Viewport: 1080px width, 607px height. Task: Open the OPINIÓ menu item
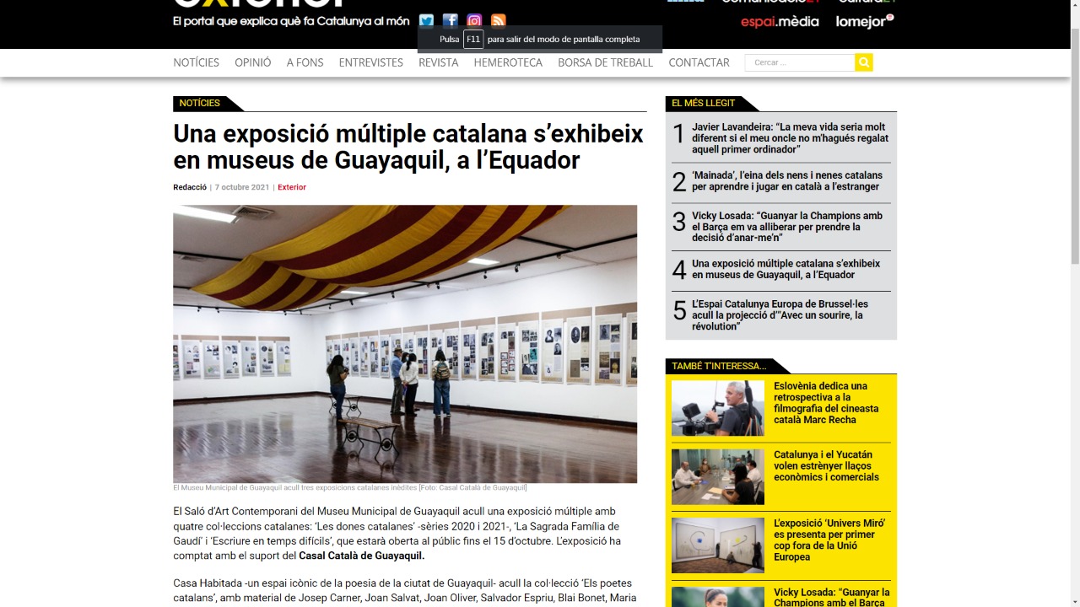pyautogui.click(x=253, y=62)
